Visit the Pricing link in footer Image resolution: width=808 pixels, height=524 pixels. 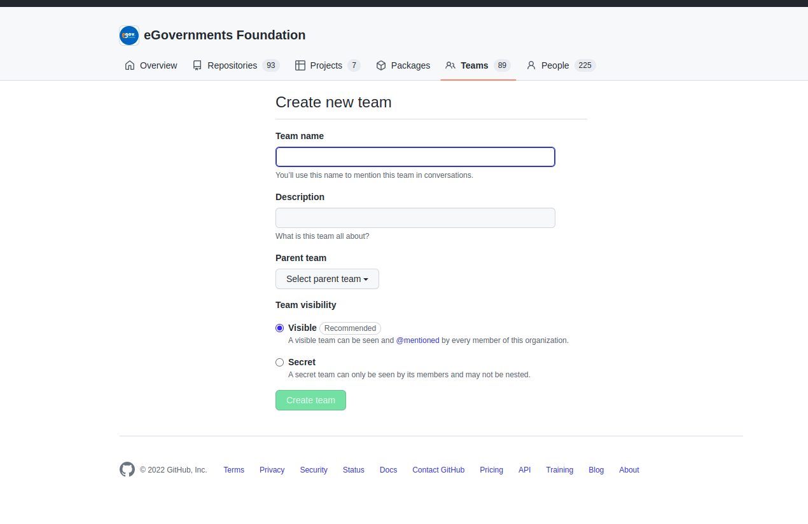click(x=491, y=470)
